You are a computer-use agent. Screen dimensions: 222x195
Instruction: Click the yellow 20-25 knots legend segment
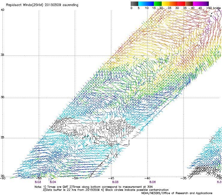pyautogui.click(x=166, y=4)
